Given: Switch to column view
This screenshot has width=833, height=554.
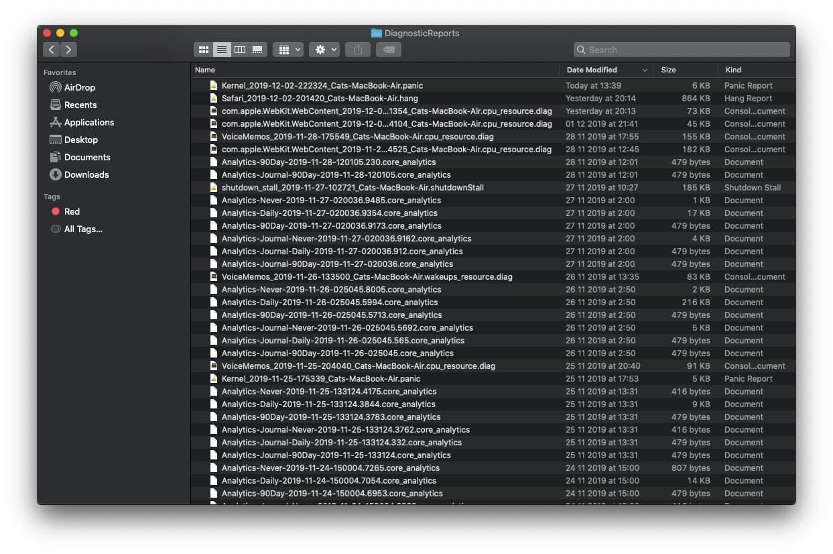Looking at the screenshot, I should coord(240,49).
